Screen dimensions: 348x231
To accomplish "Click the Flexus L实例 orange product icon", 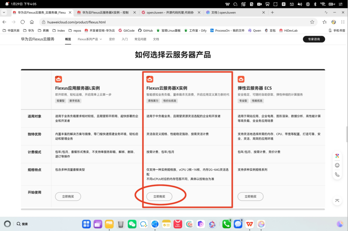I will tap(59, 79).
